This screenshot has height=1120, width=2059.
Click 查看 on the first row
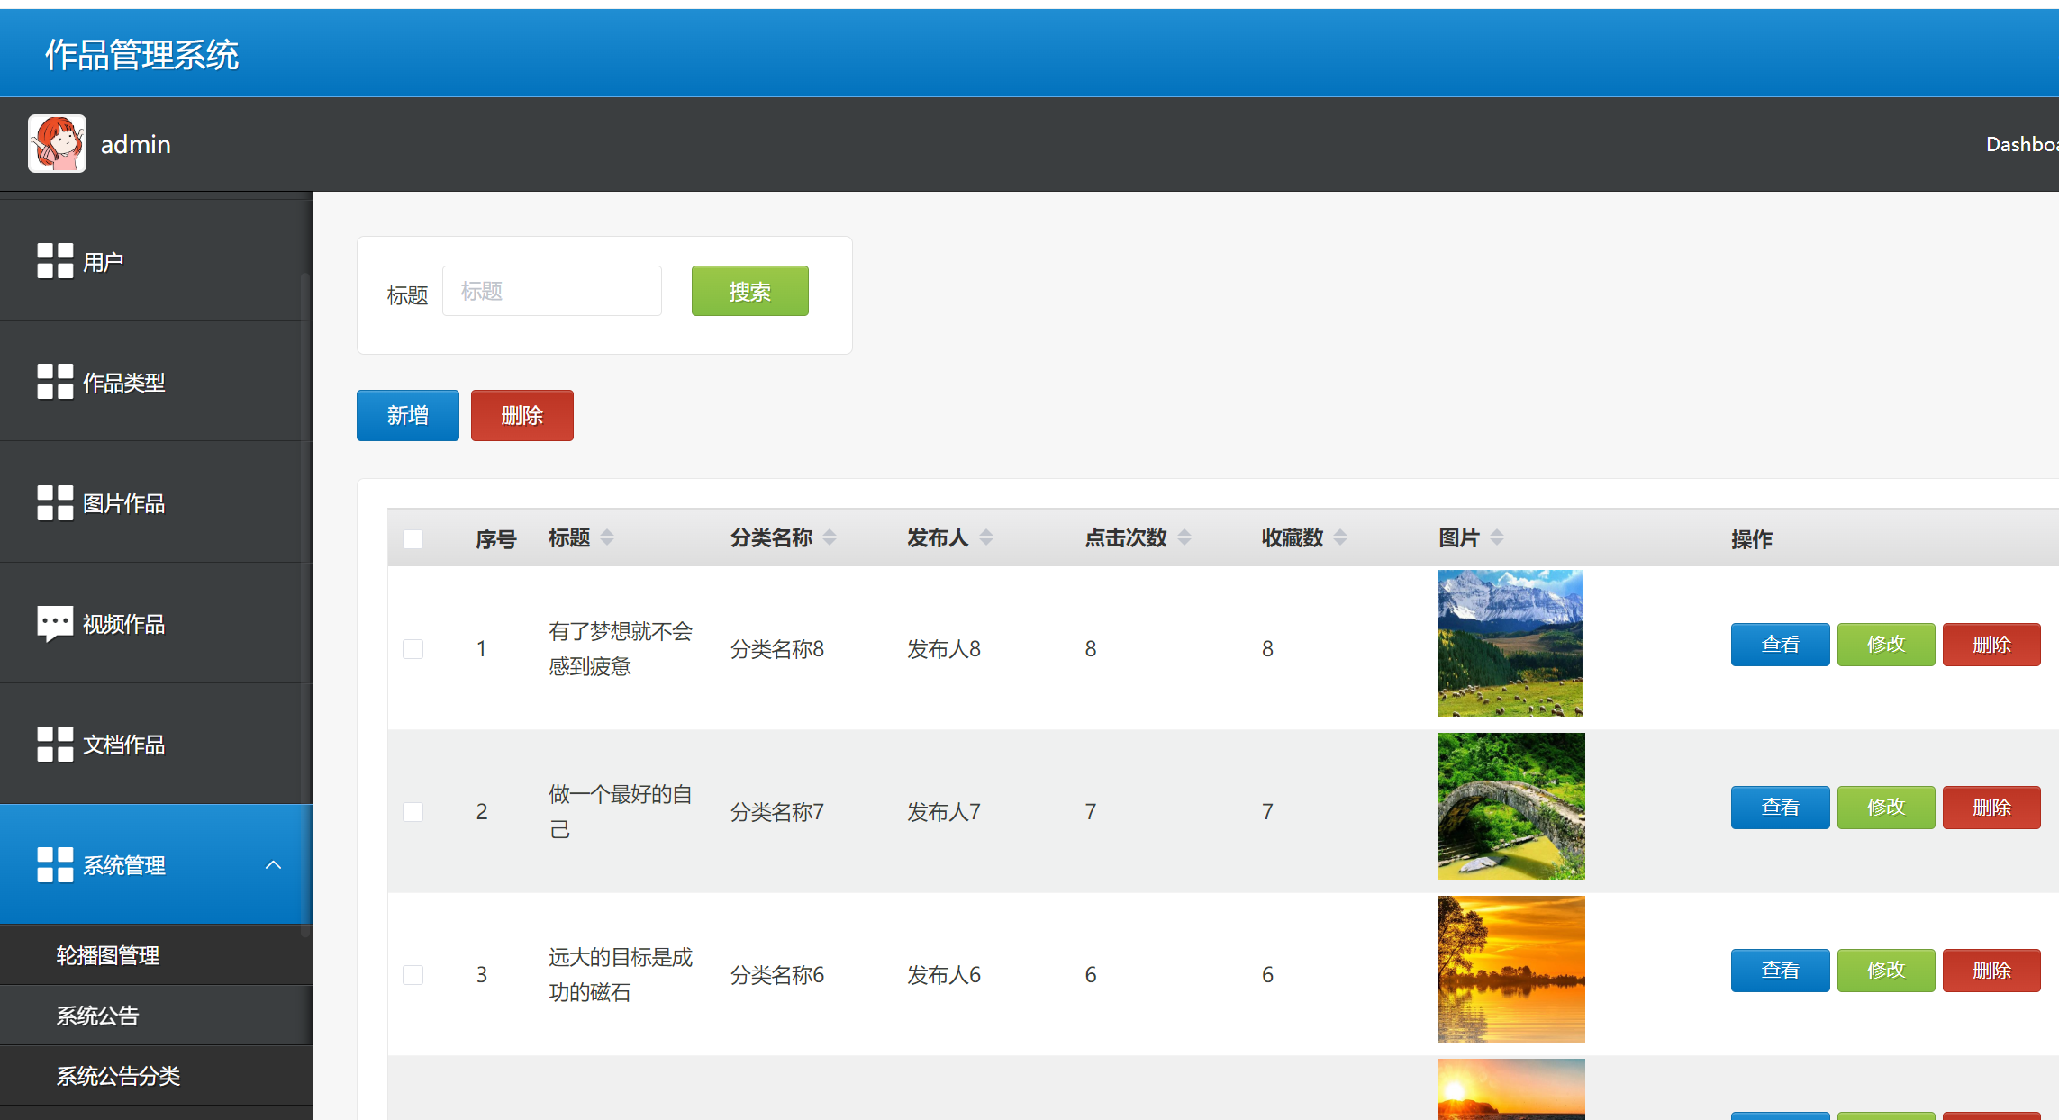[1780, 644]
